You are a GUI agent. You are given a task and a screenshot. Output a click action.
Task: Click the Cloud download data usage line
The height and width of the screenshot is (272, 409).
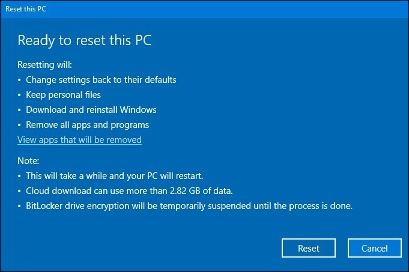pos(129,191)
